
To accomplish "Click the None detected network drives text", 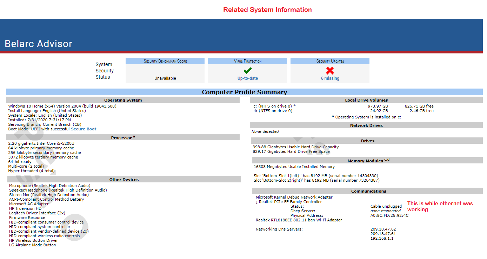I will 265,131.
